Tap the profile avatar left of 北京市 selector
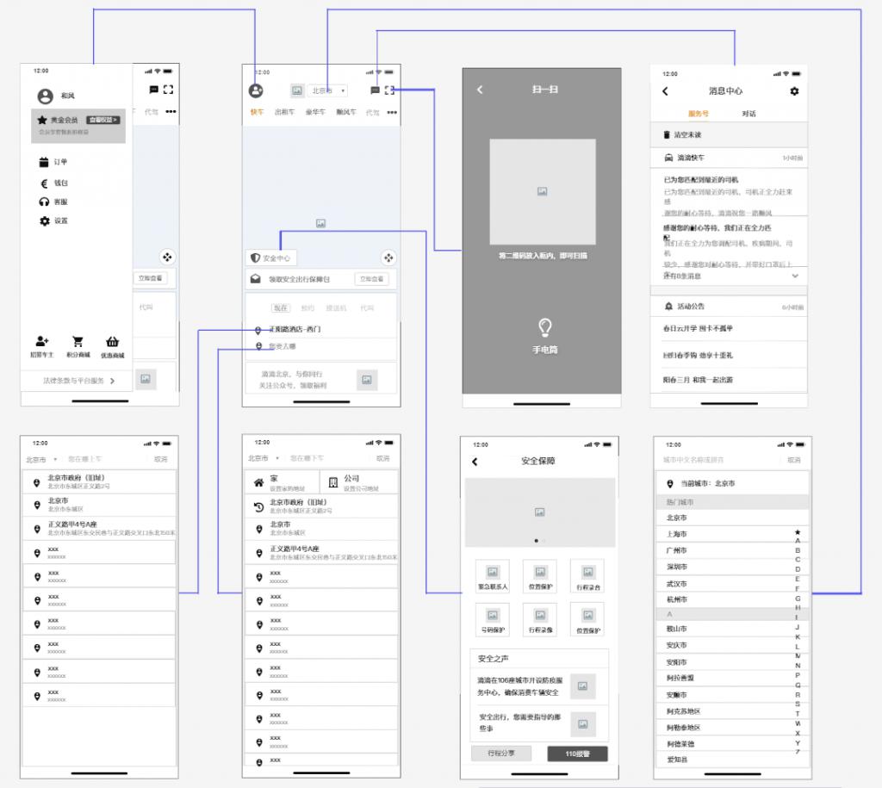 (256, 90)
